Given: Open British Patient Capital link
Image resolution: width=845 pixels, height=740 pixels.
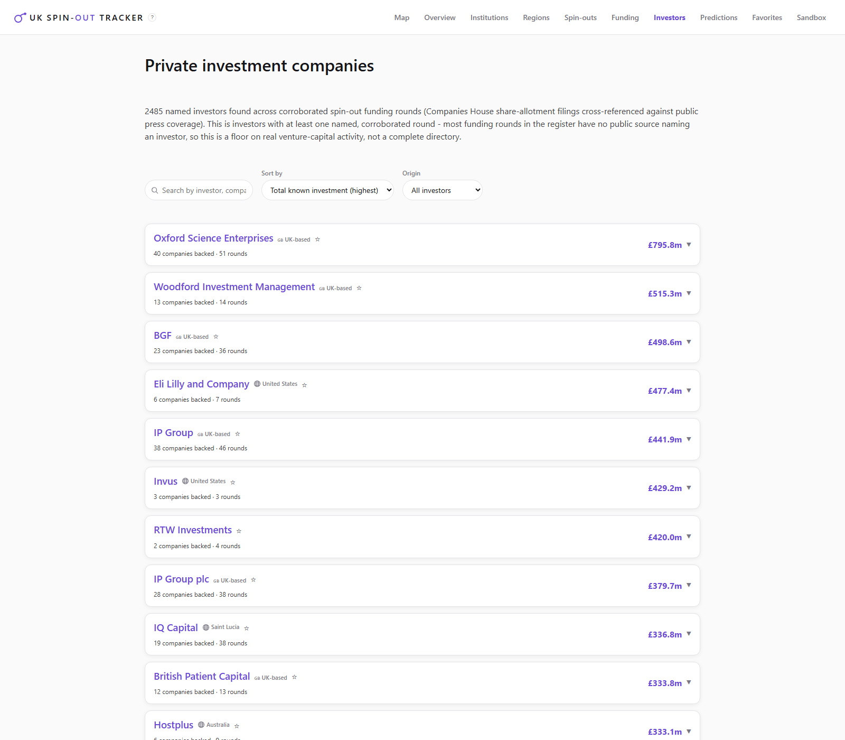Looking at the screenshot, I should pyautogui.click(x=202, y=677).
